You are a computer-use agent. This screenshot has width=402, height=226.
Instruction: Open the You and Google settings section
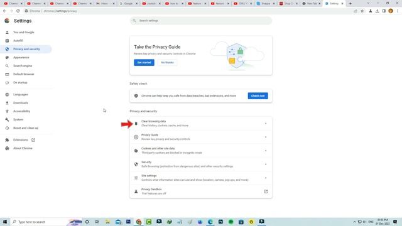coord(24,32)
